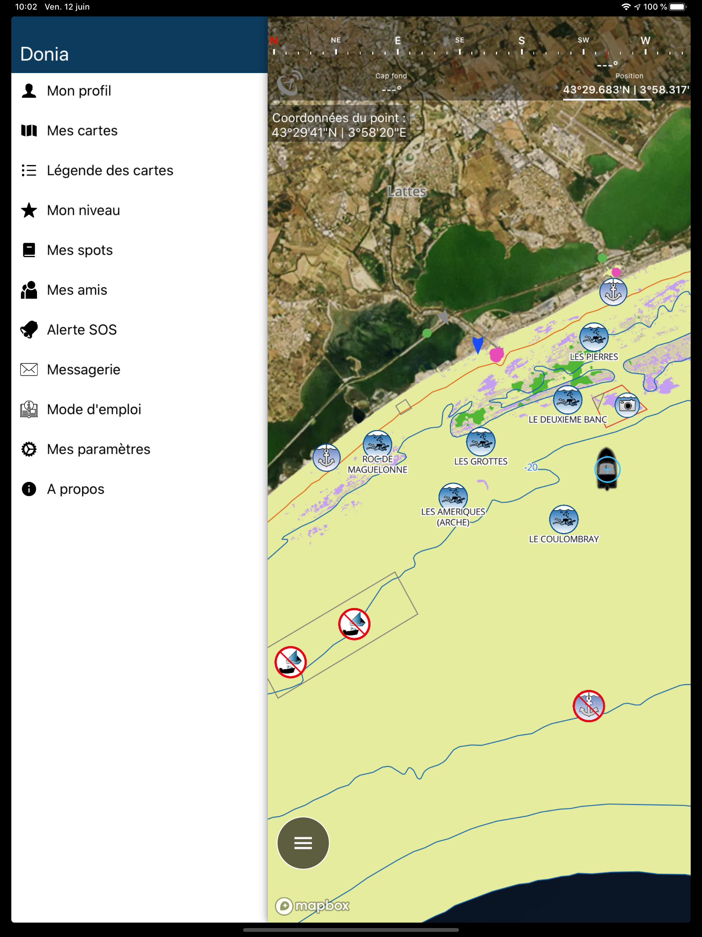Tap the red no-anchoring prohibition sign
The width and height of the screenshot is (702, 937).
[589, 706]
